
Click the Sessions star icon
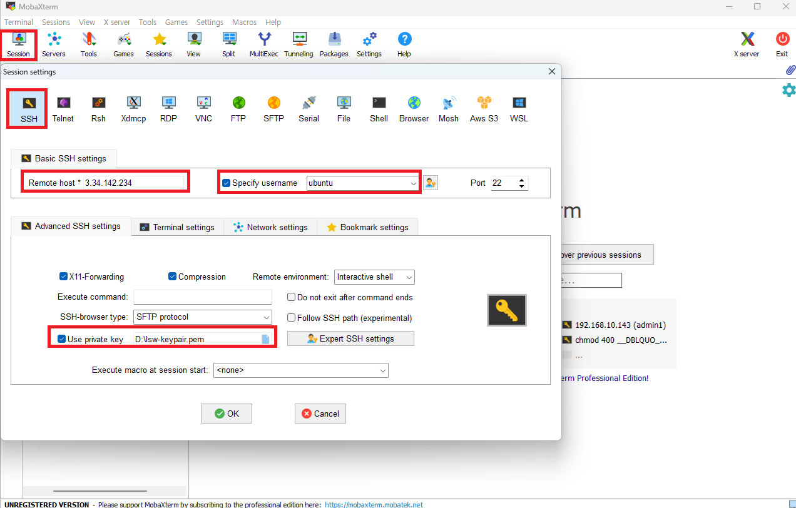pyautogui.click(x=159, y=44)
